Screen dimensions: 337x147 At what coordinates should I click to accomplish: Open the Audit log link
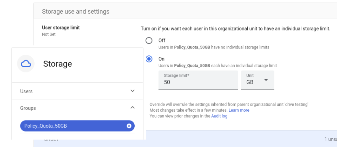(219, 116)
